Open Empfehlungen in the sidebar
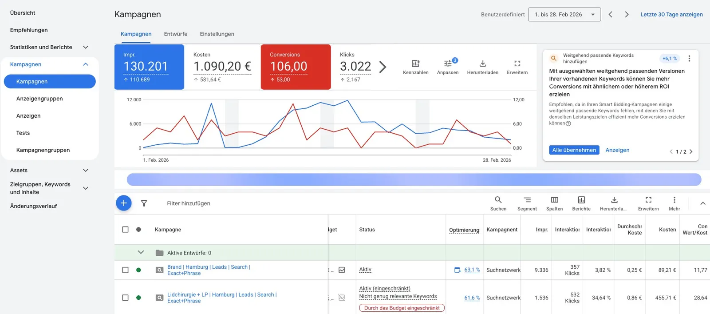 [29, 30]
